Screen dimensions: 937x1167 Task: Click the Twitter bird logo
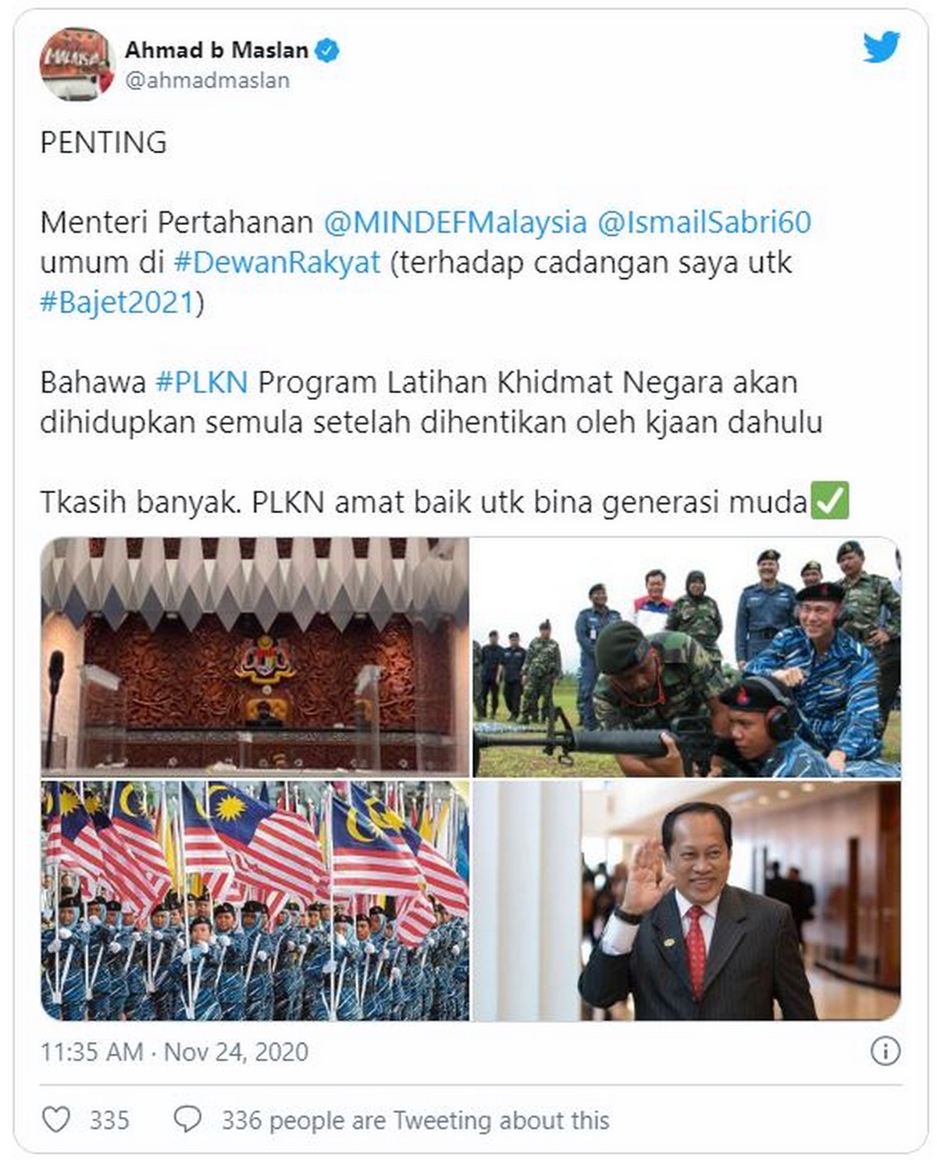[882, 48]
